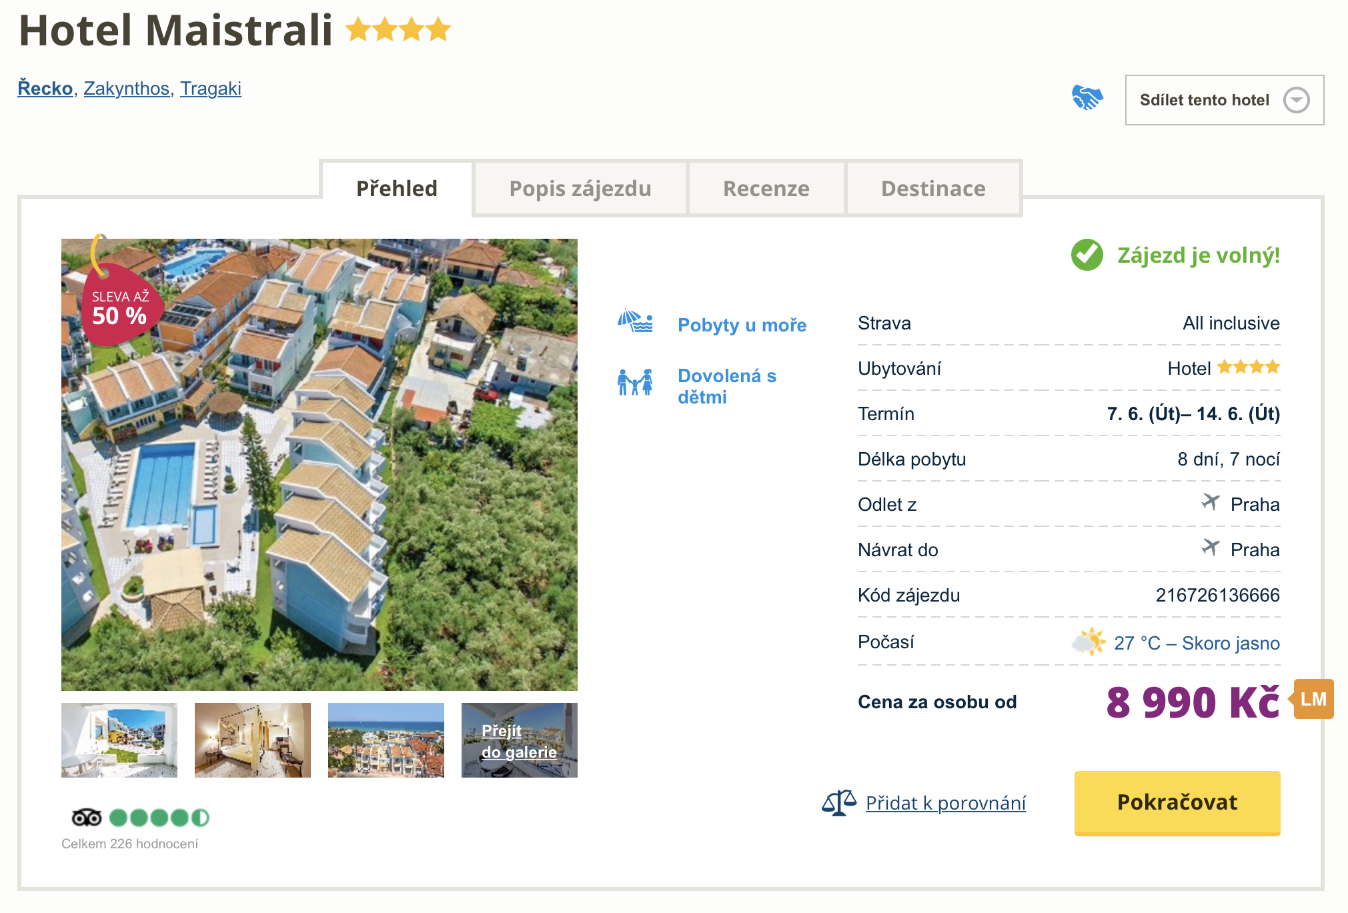Click the weather sun-cloud icon
The height and width of the screenshot is (913, 1348).
[x=1089, y=642]
